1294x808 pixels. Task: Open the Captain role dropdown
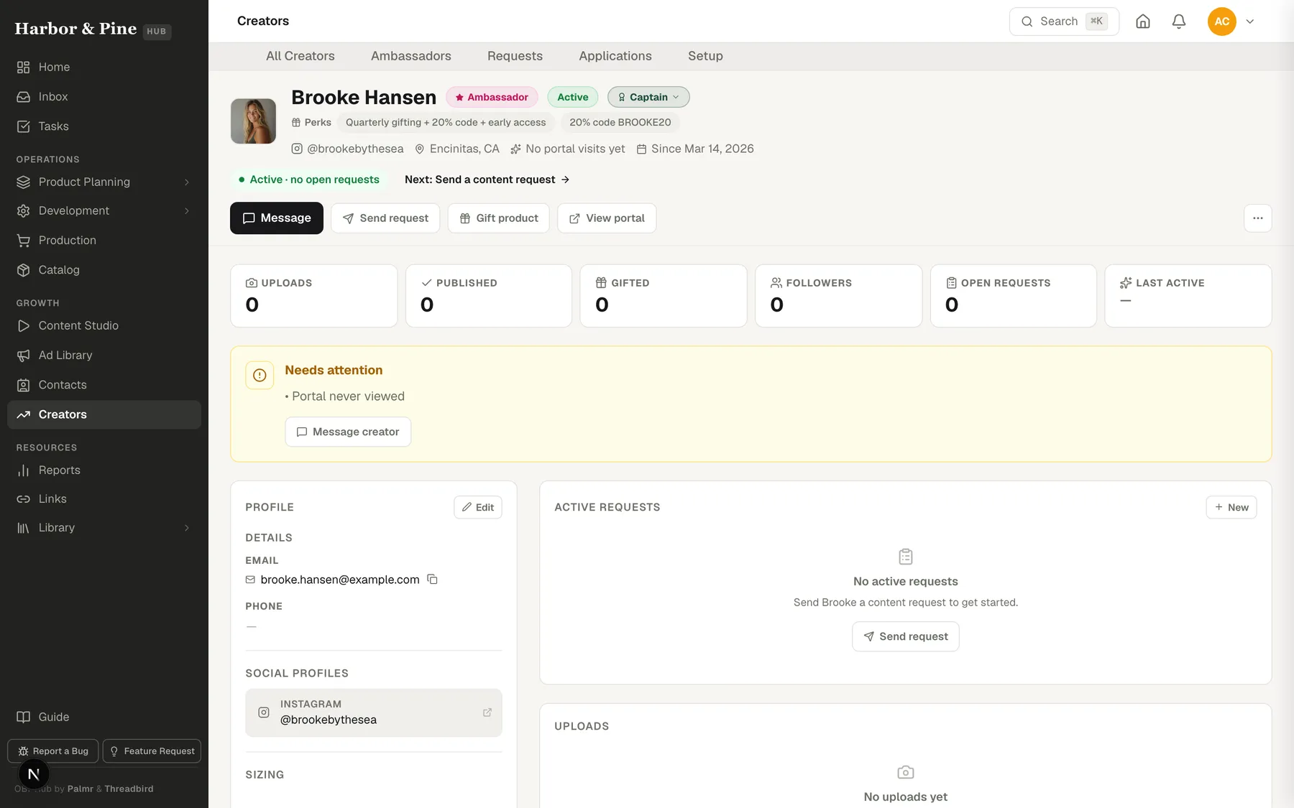648,97
